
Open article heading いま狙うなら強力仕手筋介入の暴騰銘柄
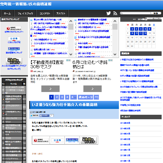pos(64,105)
